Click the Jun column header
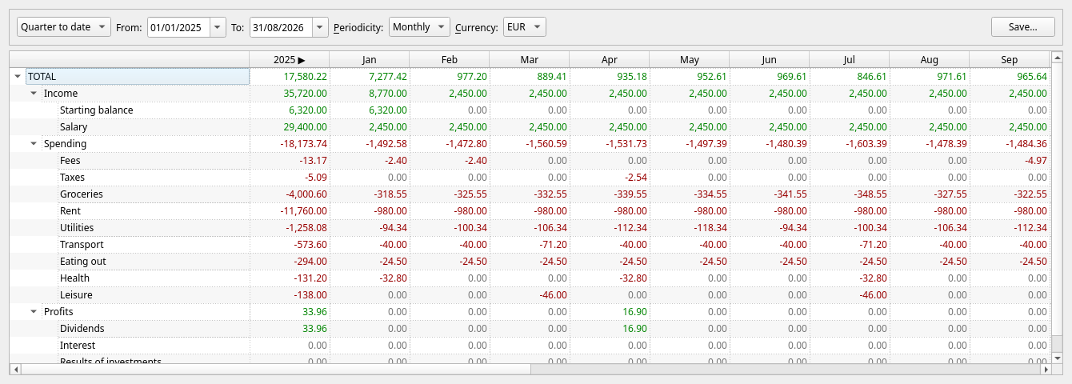 (x=769, y=59)
